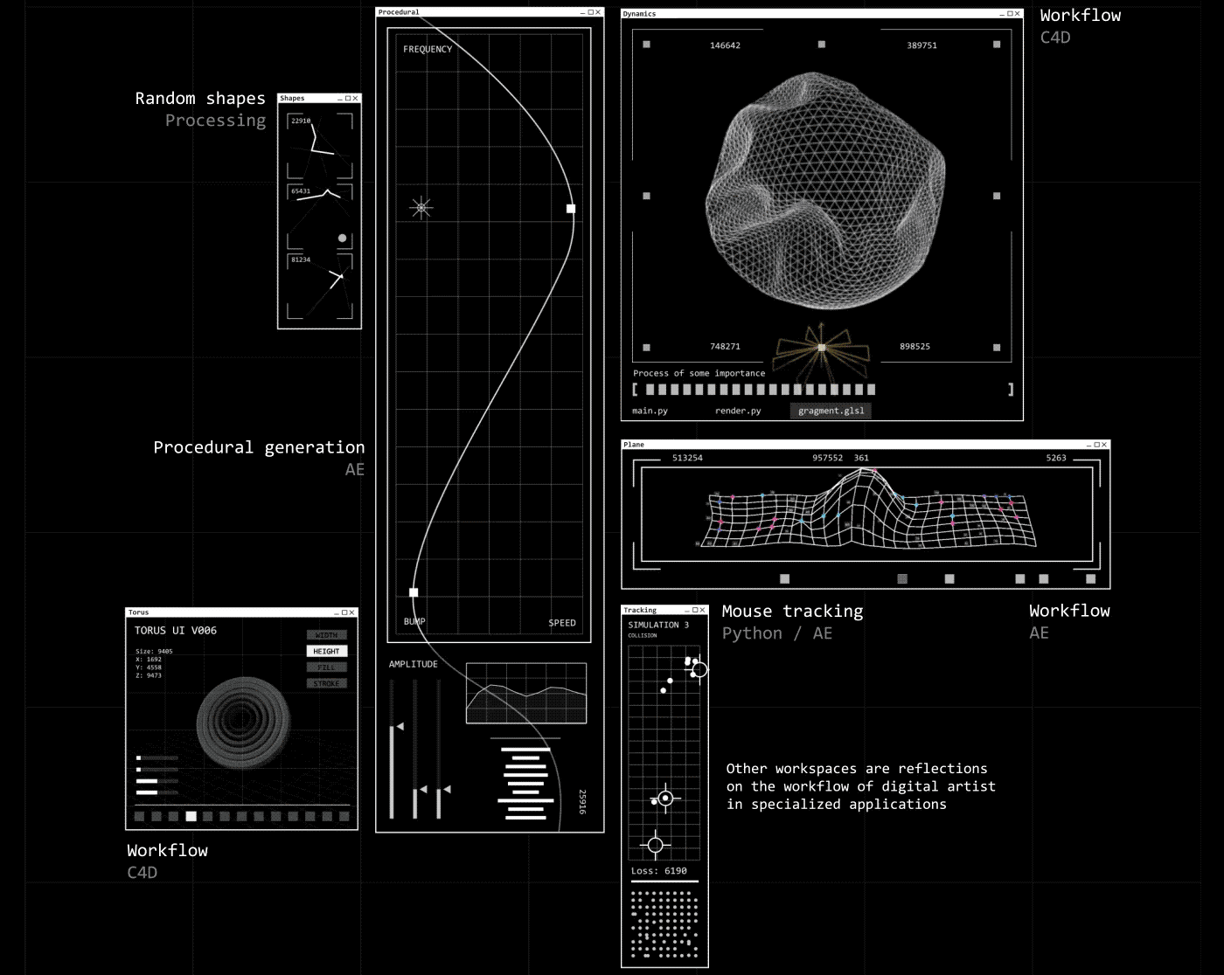
Task: Select the circle tracker marker near top of Tracking panel
Action: (x=699, y=671)
